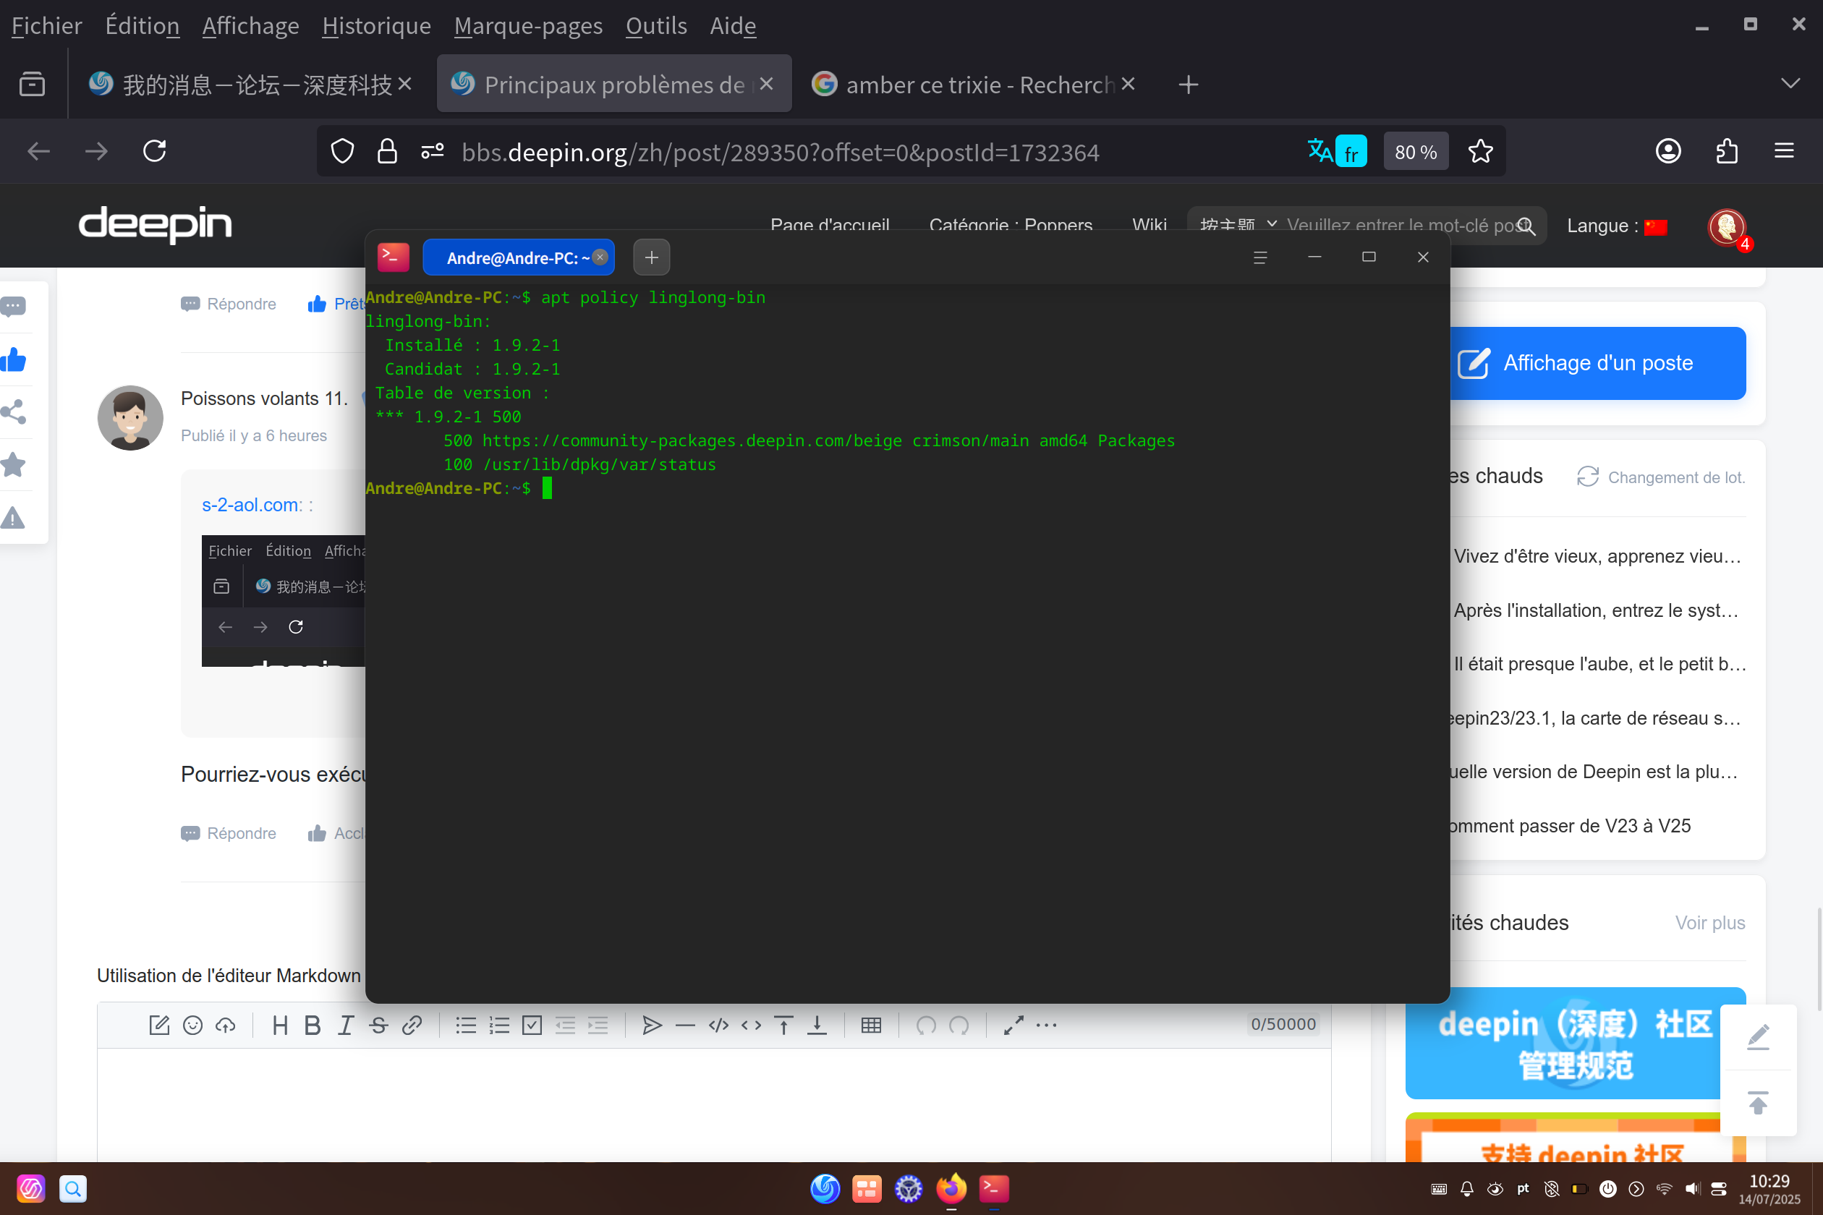Toggle strikethrough formatting in the editor
The width and height of the screenshot is (1823, 1215).
click(378, 1026)
